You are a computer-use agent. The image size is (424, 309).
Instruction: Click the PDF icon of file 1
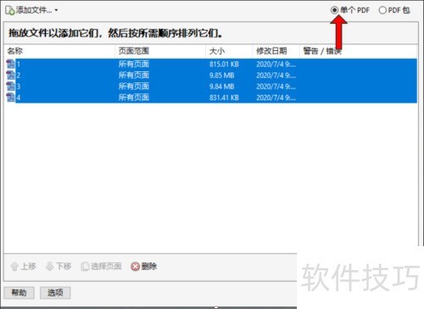pyautogui.click(x=11, y=64)
